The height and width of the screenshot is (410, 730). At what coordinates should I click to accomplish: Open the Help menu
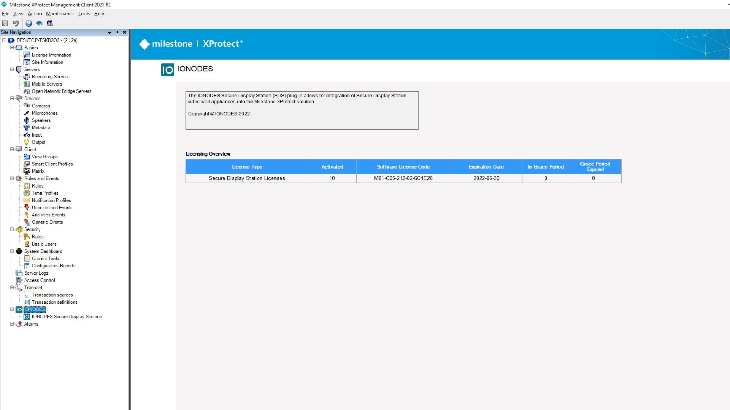point(99,14)
